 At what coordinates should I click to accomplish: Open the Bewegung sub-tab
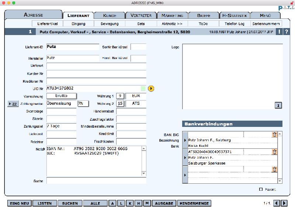tap(110, 24)
